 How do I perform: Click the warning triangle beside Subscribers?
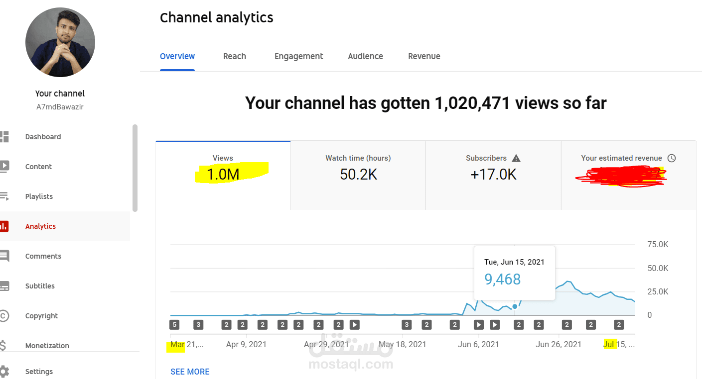pos(516,158)
